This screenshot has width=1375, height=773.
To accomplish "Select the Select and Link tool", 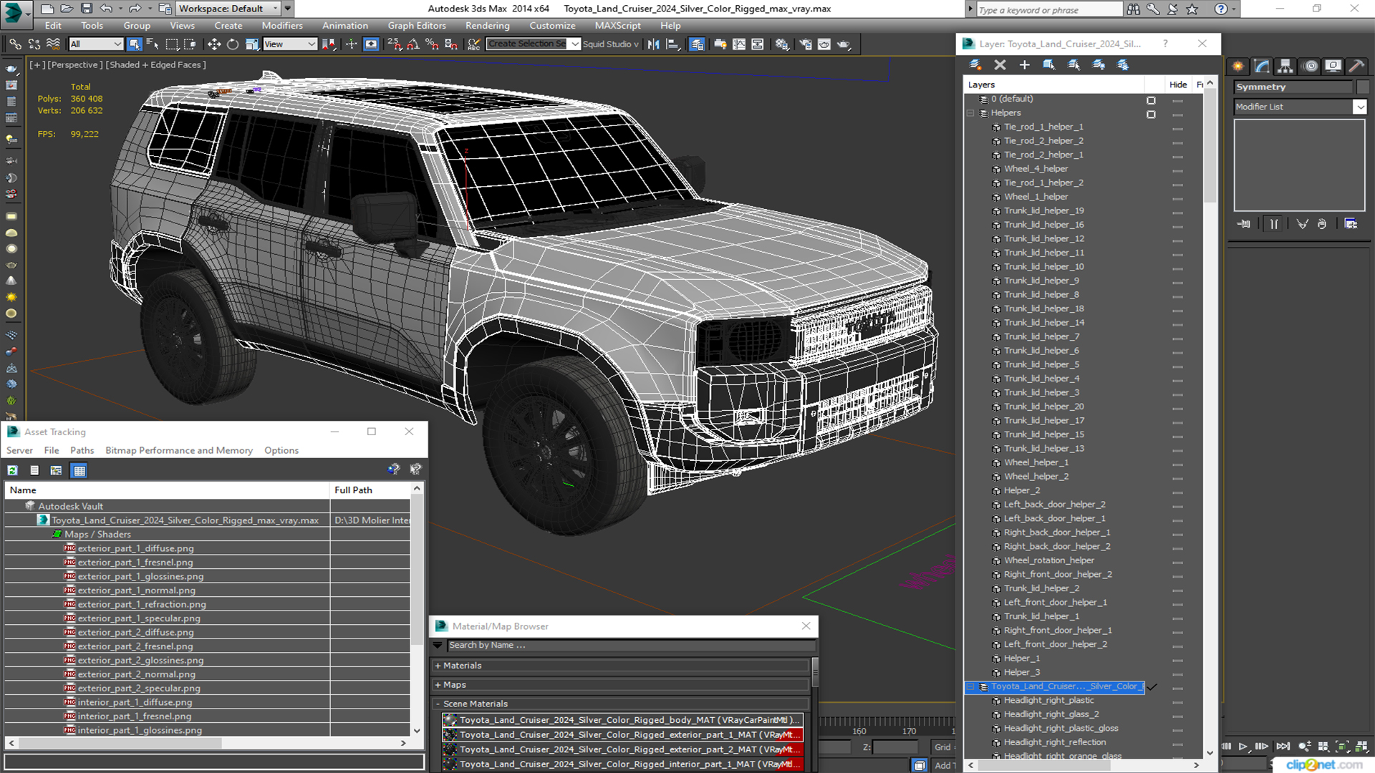I will (x=14, y=44).
